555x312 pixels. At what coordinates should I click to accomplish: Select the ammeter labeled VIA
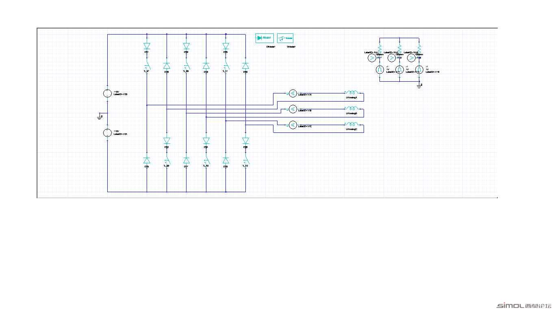coord(293,93)
